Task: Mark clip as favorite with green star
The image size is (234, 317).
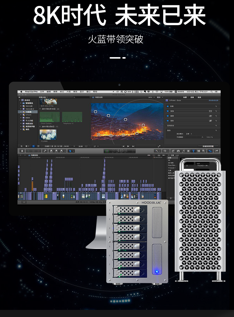Action: coord(28,151)
